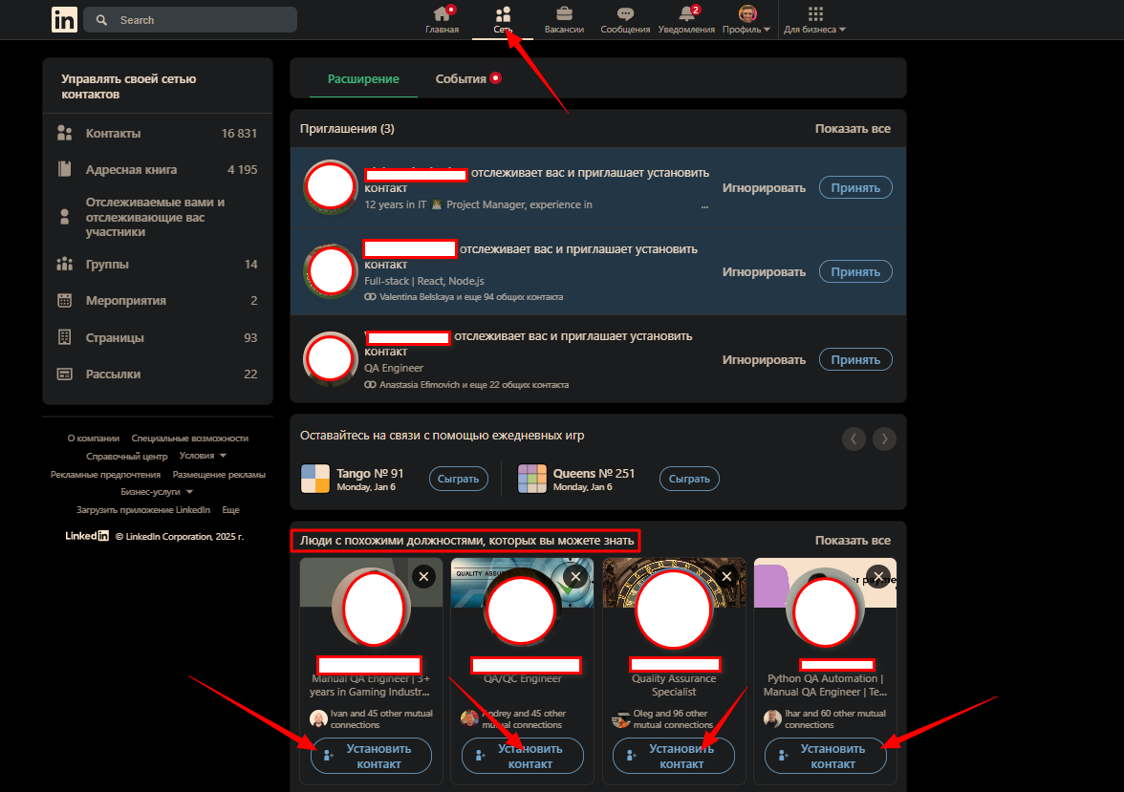Image resolution: width=1124 pixels, height=792 pixels.
Task: Connect with the Manual QA Engineer person
Action: tap(371, 756)
